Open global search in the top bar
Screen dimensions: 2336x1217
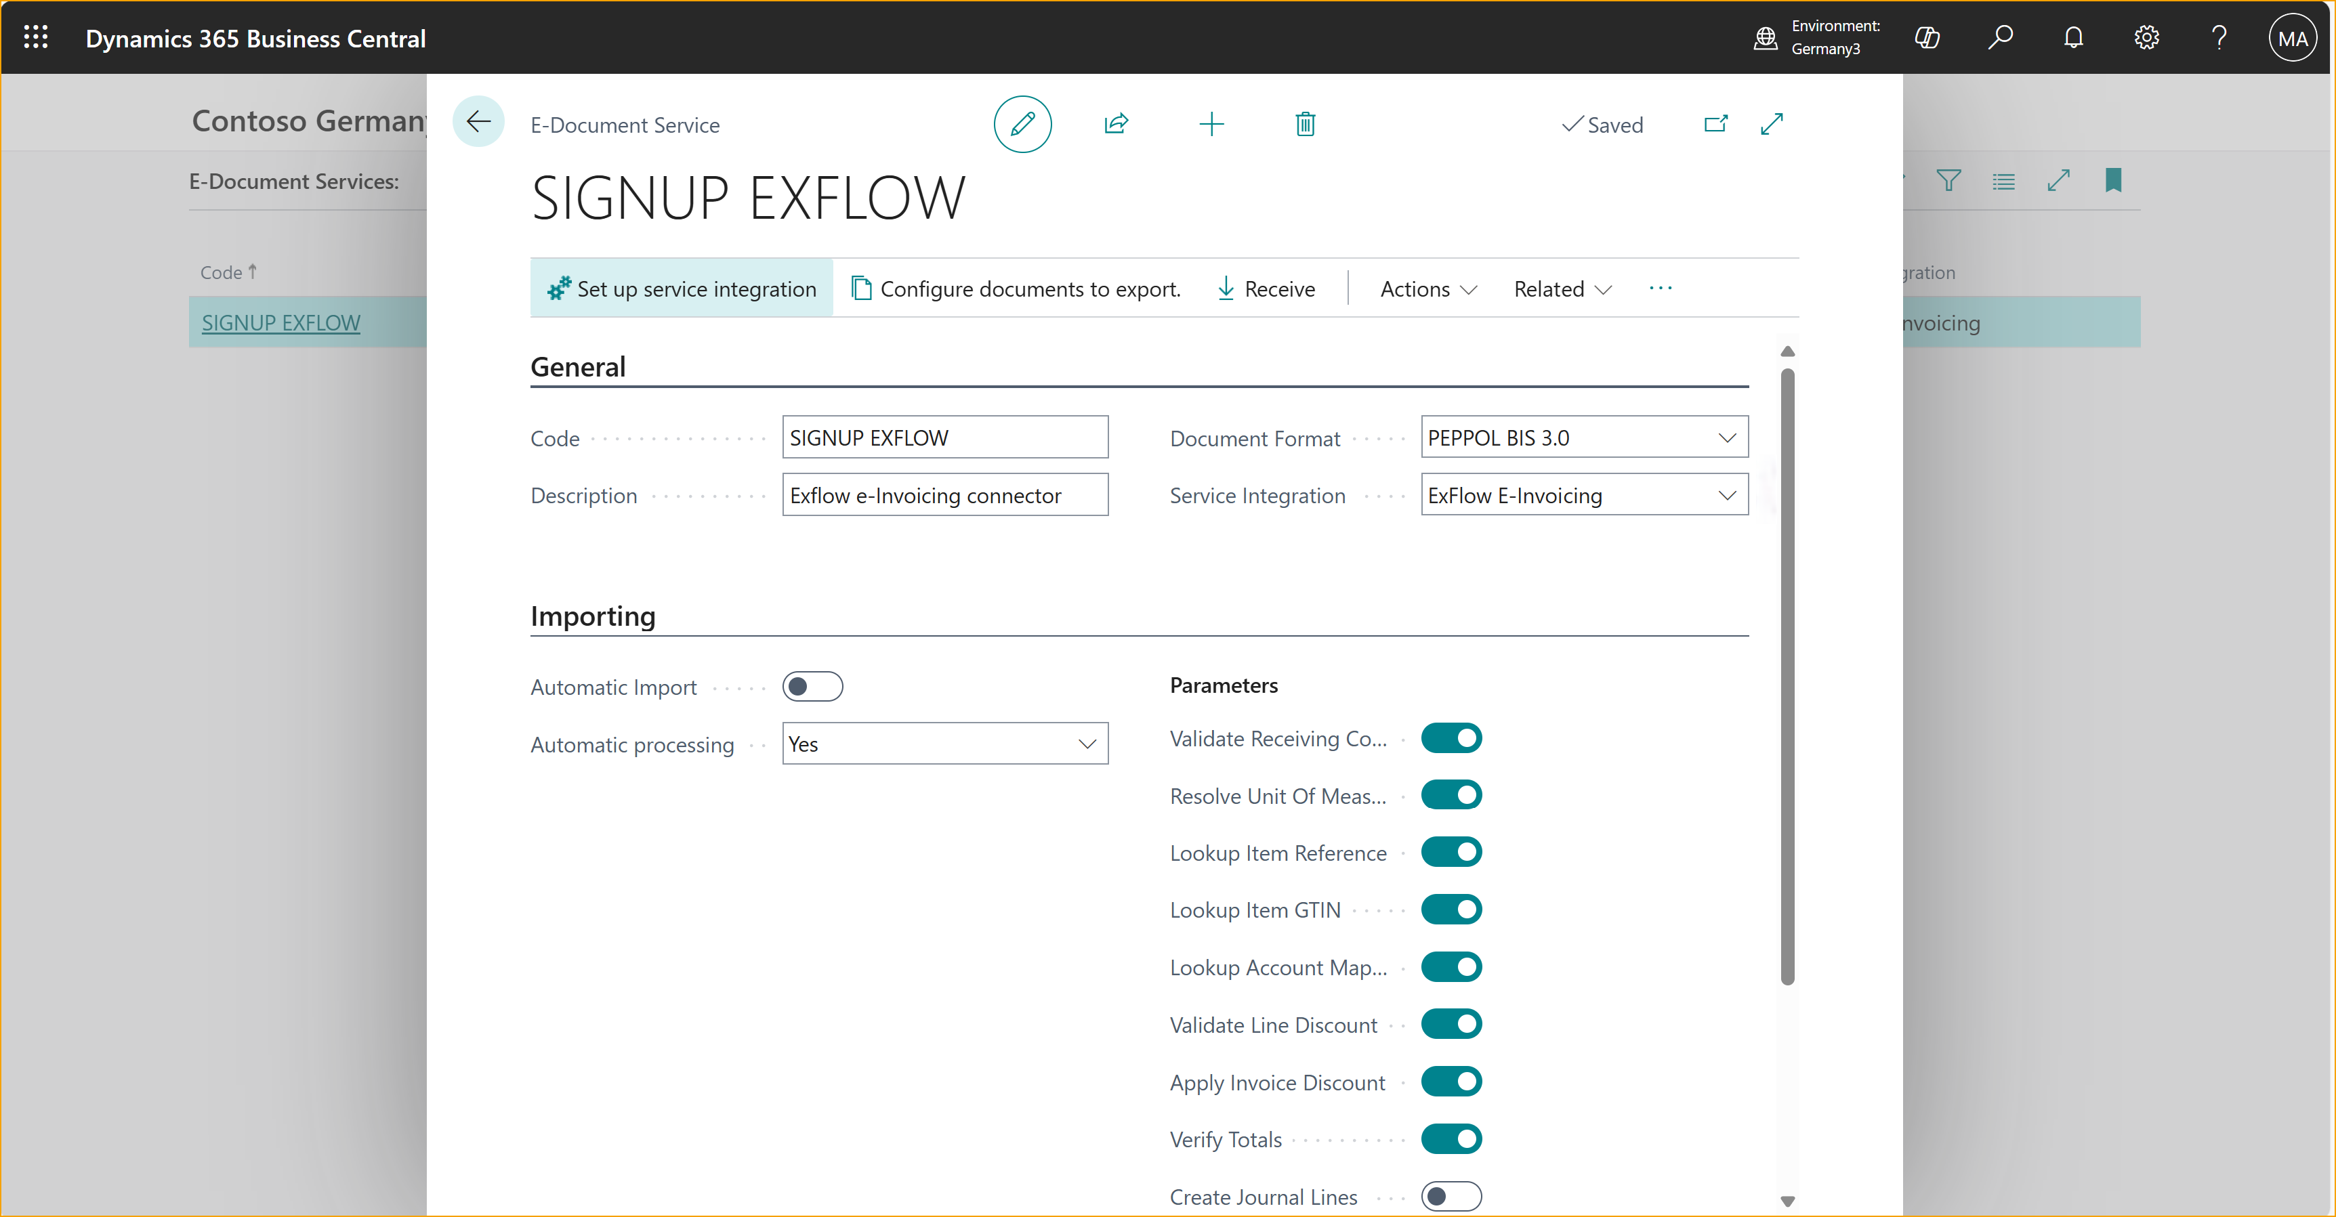point(2001,37)
